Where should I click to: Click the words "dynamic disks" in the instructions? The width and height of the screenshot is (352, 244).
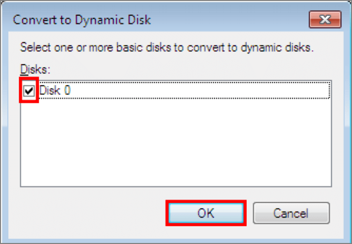click(286, 48)
